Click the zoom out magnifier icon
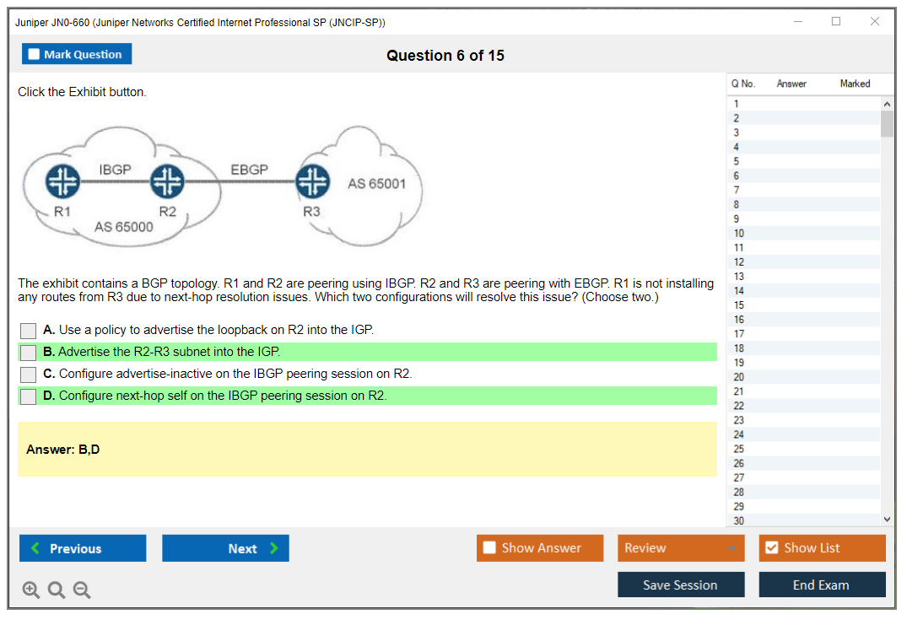The width and height of the screenshot is (907, 620). point(82,590)
